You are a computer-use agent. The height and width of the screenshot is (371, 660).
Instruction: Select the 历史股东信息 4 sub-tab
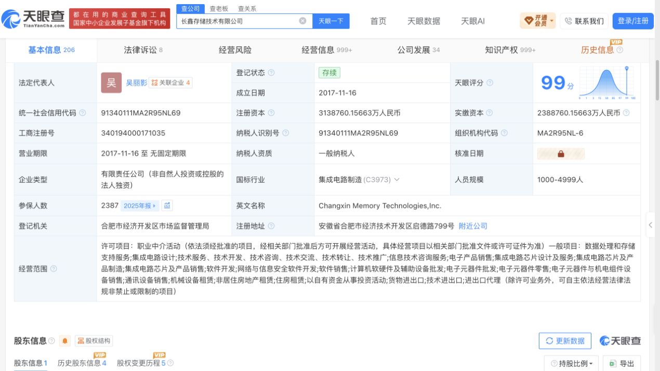coord(82,363)
